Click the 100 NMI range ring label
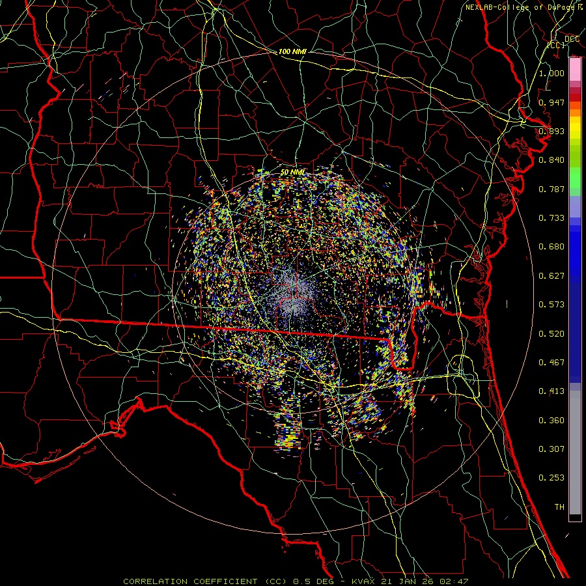The height and width of the screenshot is (586, 586). 292,51
